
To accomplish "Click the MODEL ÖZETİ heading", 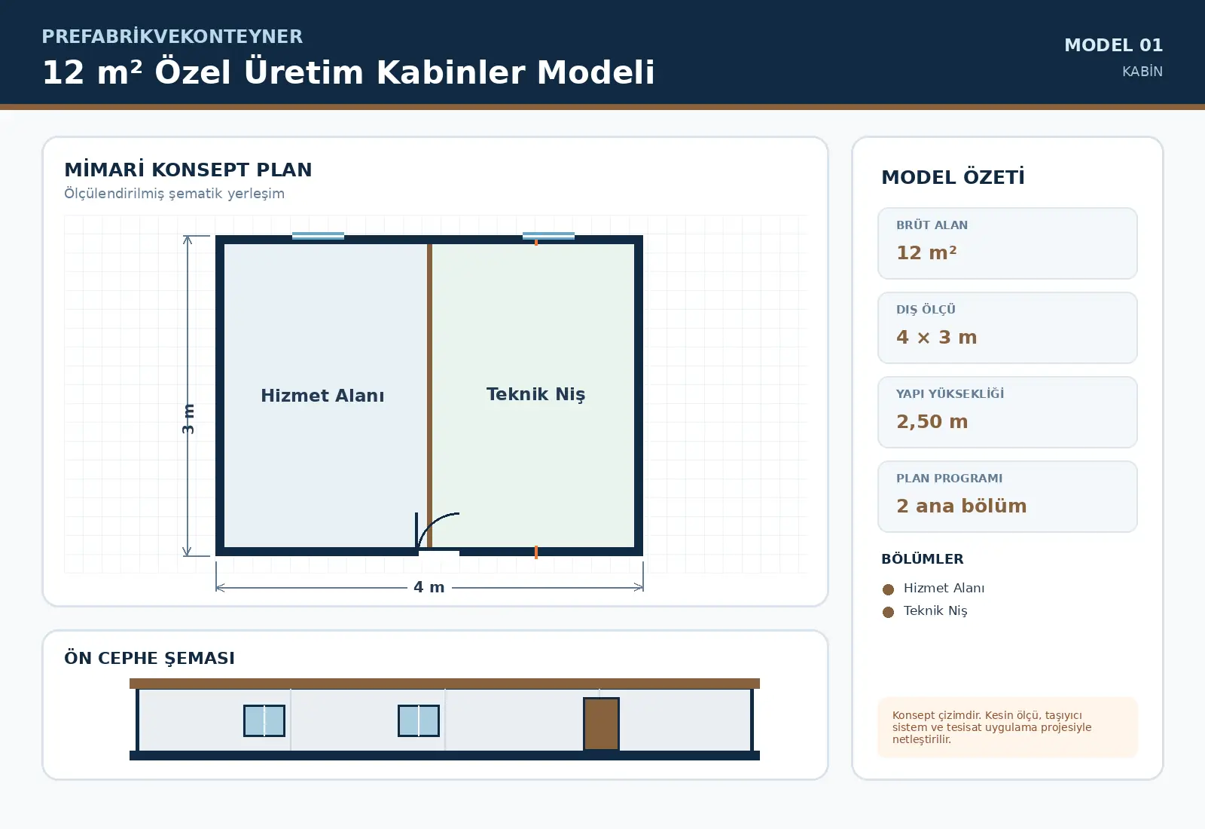I will 953,177.
